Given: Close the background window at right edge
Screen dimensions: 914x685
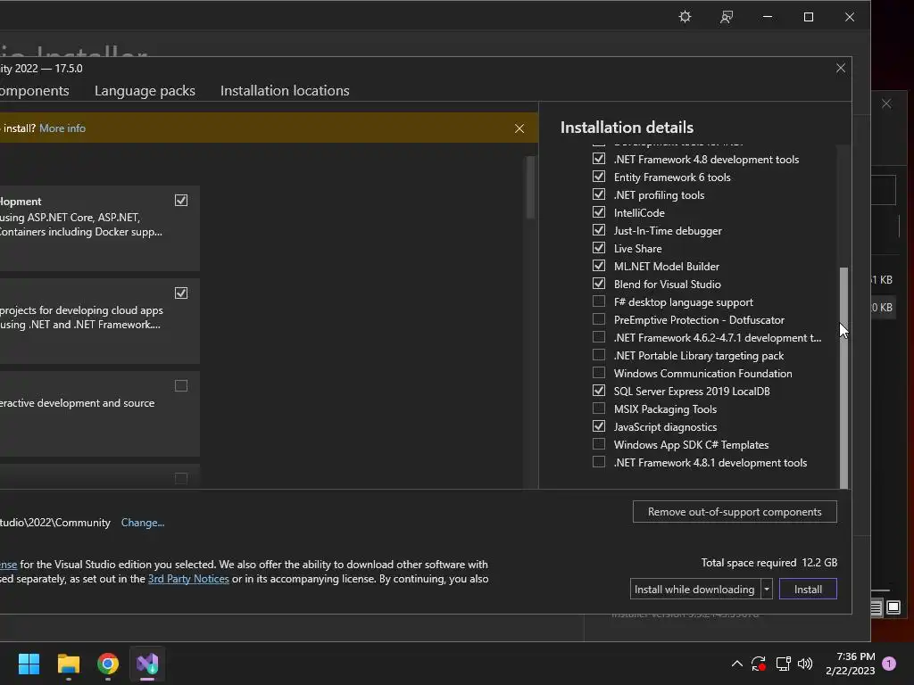Looking at the screenshot, I should coord(886,103).
